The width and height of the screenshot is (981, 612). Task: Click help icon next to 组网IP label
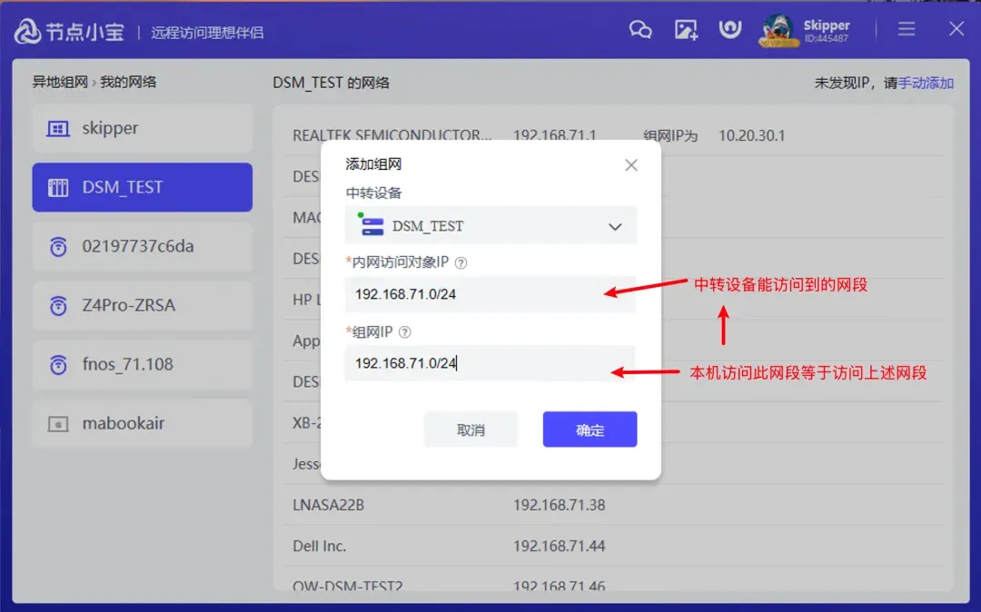point(405,333)
